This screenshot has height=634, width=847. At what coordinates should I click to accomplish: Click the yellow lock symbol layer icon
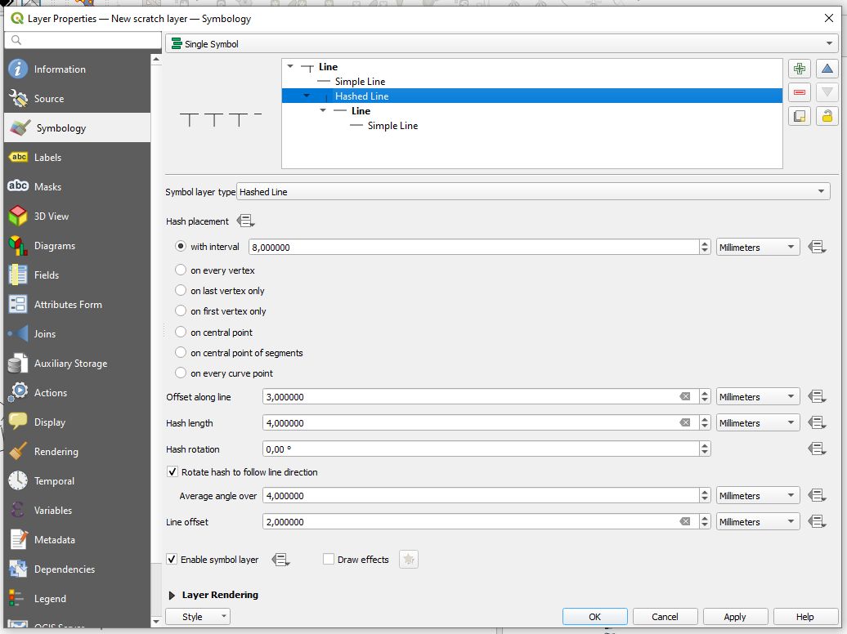827,116
